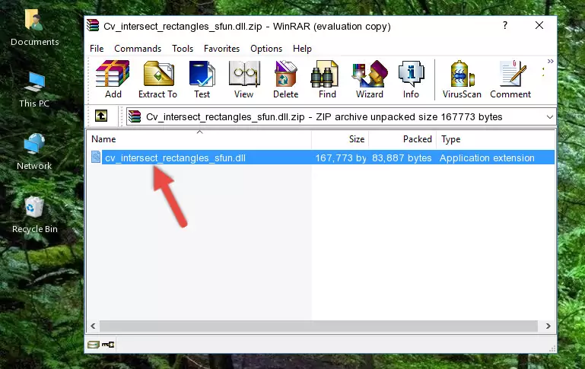The height and width of the screenshot is (369, 585).
Task: Click the horizontal scrollbar right arrow
Action: click(548, 326)
